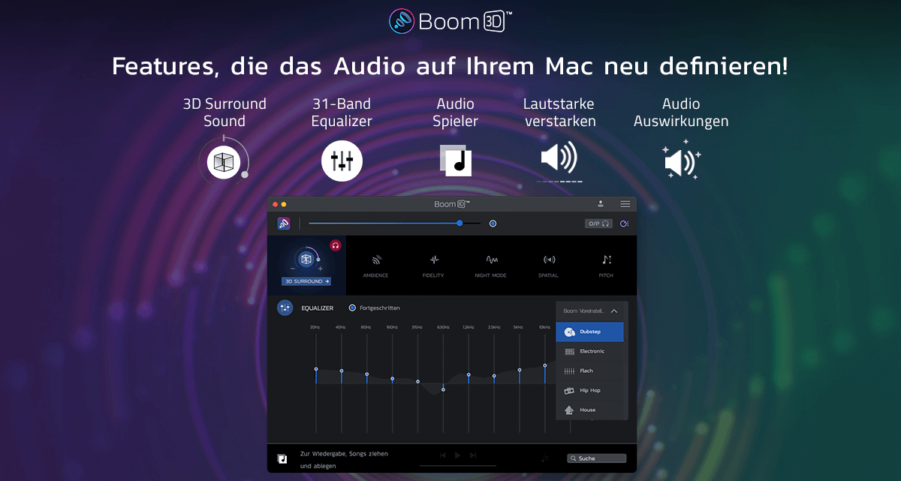Click the 2.5kHz equalizer band handle
The width and height of the screenshot is (901, 481).
(x=494, y=376)
